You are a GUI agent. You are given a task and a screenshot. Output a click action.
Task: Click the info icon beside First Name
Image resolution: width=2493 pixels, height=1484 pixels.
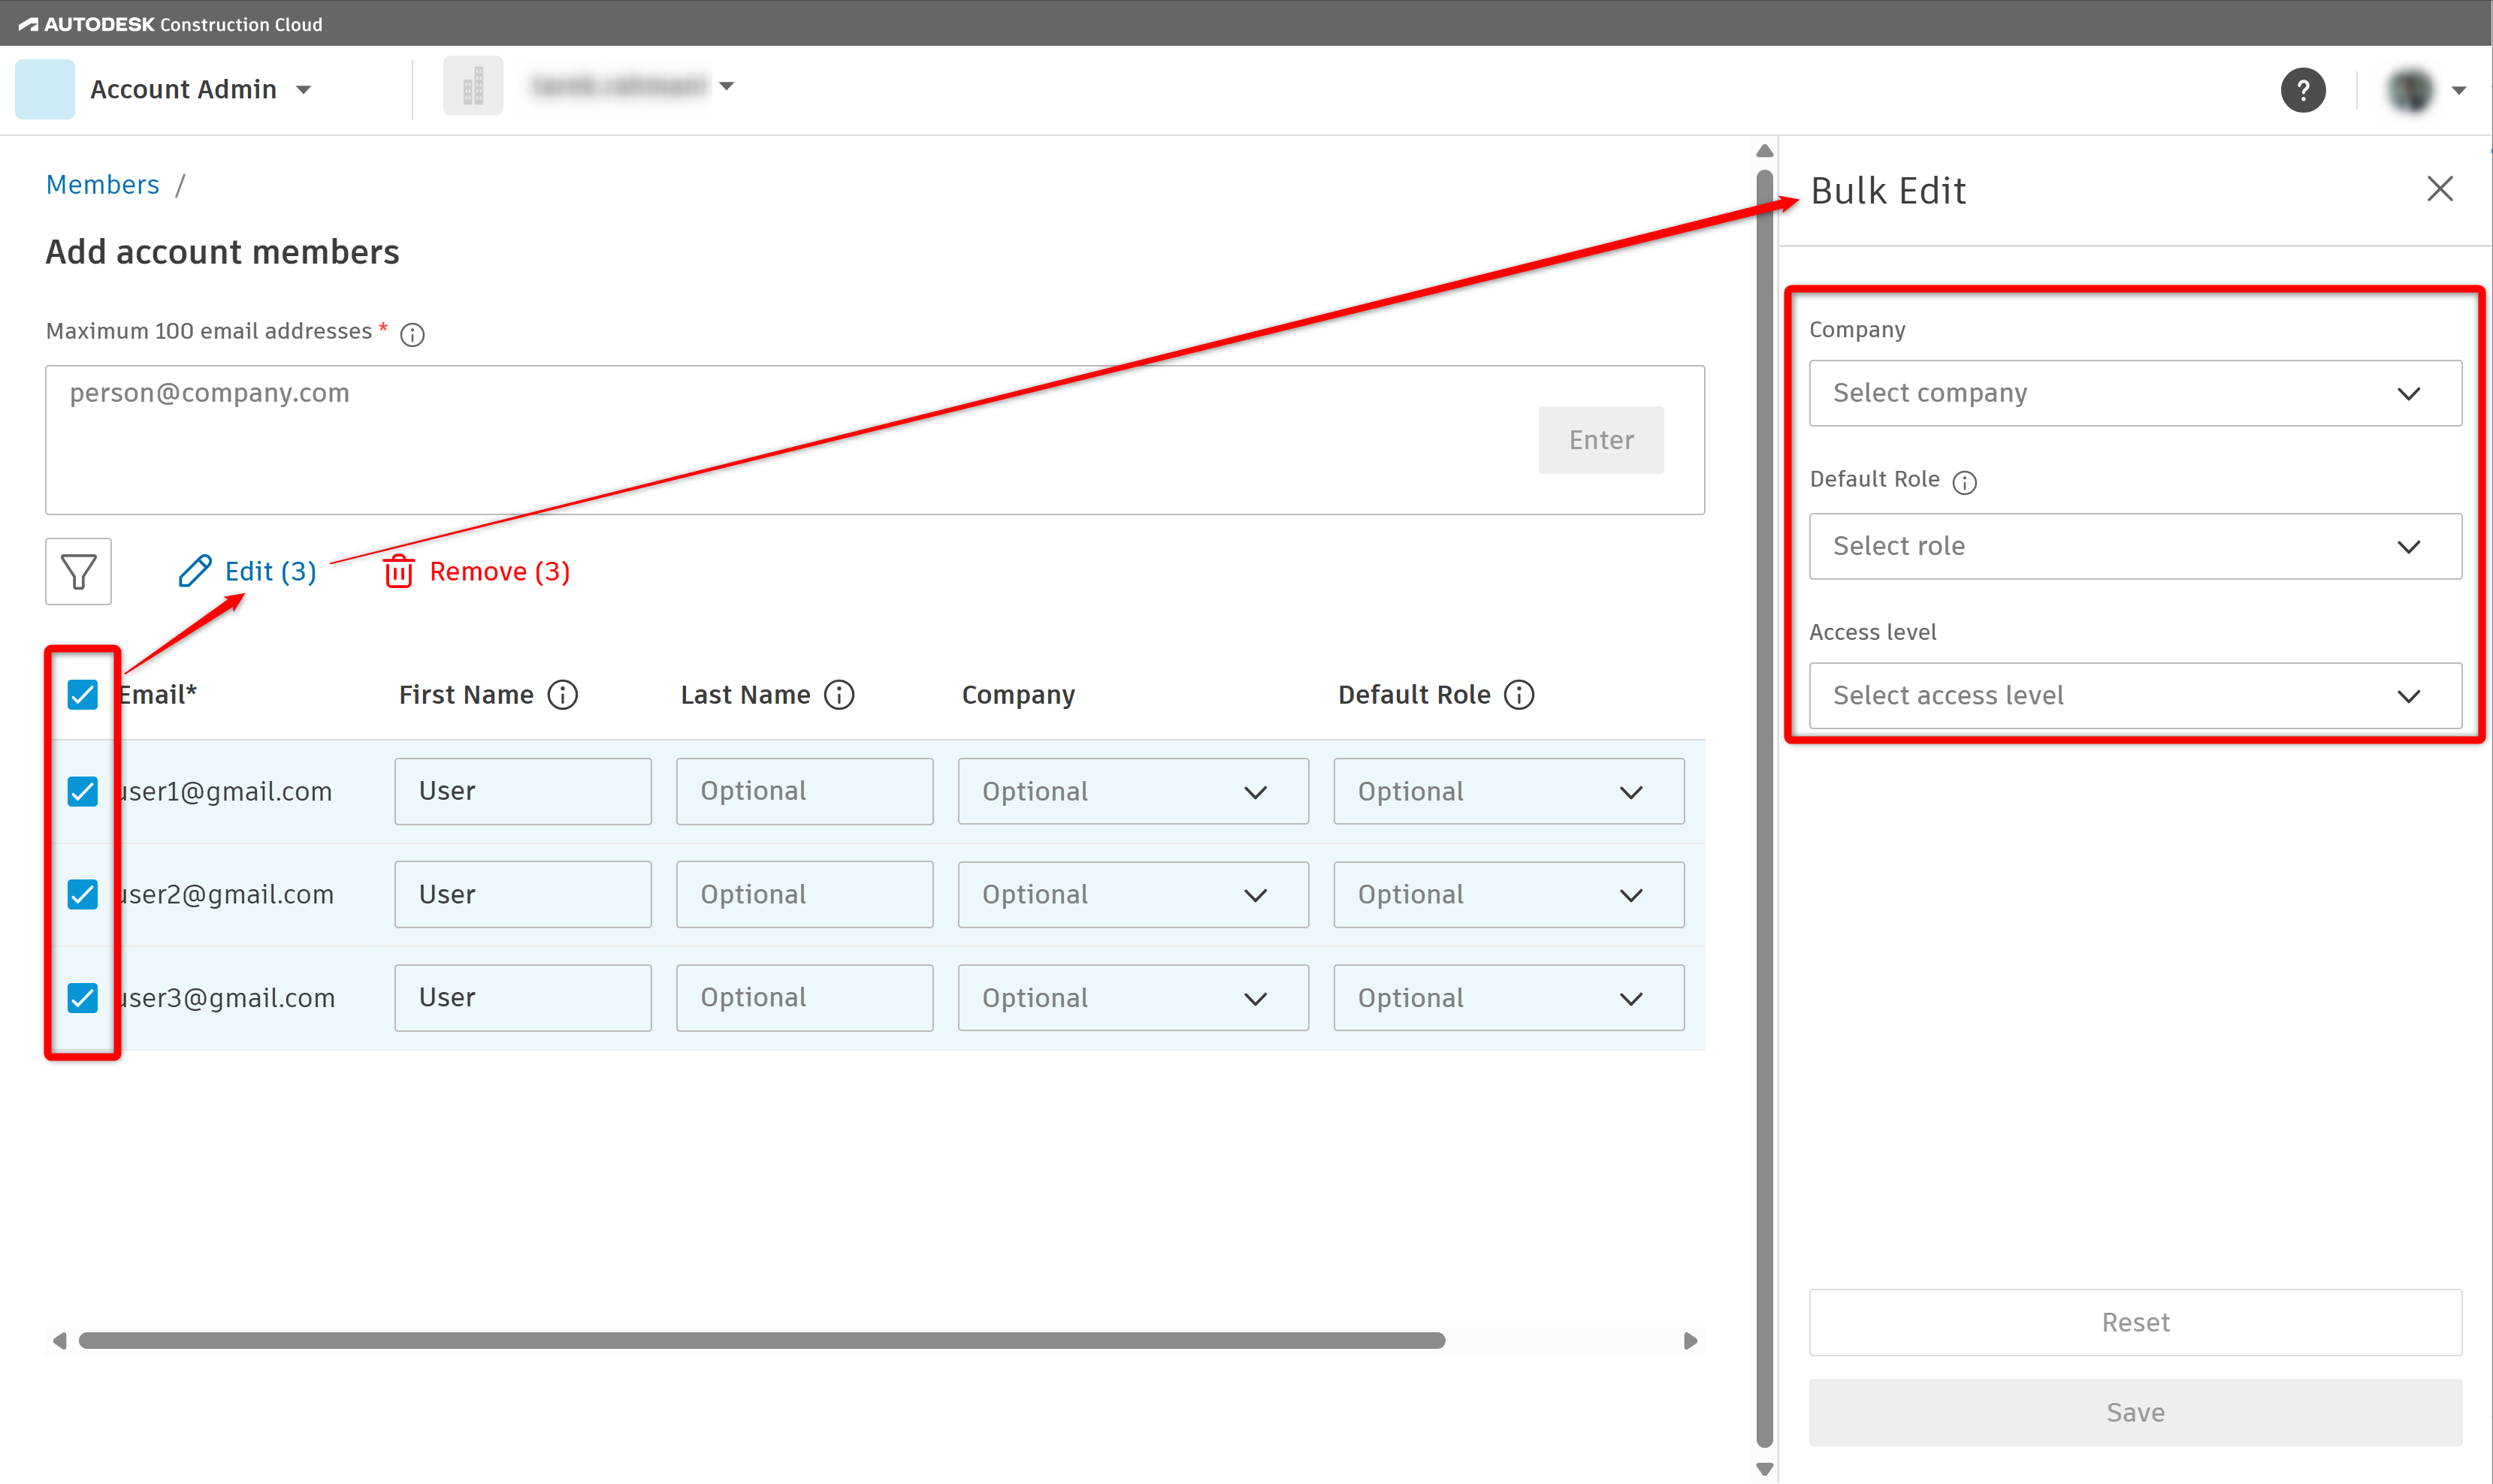(562, 694)
